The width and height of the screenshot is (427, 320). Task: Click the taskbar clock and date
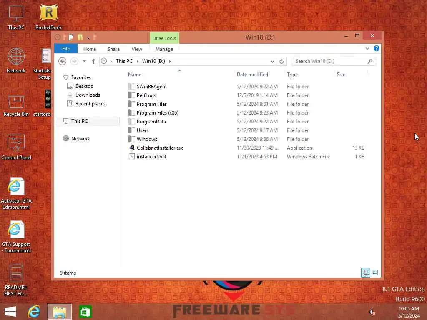pos(409,312)
